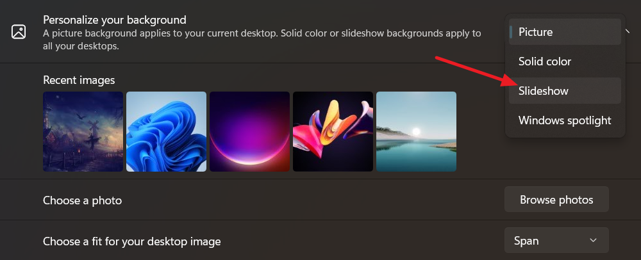Choose the blue Windows bloom wallpaper thumbnail

click(x=166, y=131)
